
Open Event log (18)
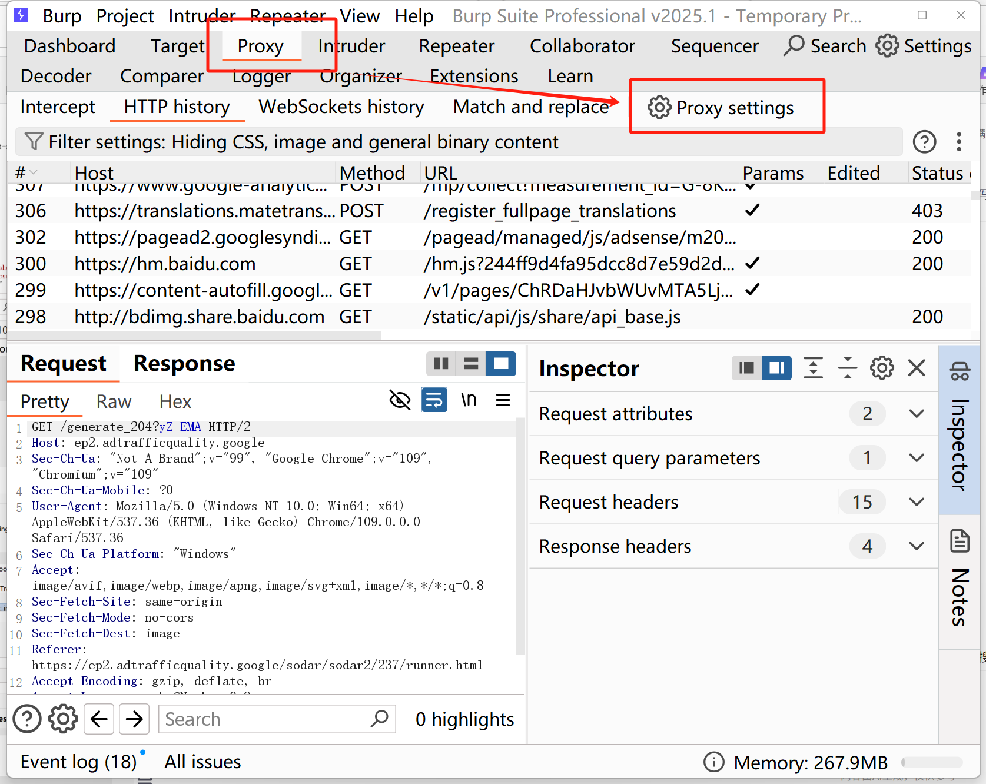point(78,762)
